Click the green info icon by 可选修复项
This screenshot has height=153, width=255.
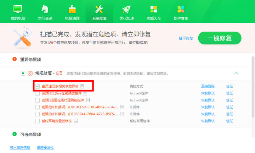click(x=15, y=134)
